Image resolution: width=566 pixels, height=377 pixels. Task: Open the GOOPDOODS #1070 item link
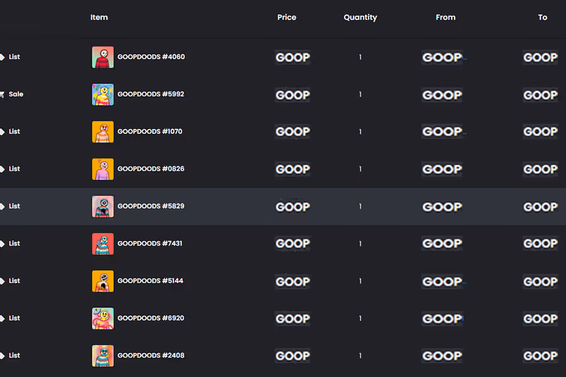(x=150, y=132)
